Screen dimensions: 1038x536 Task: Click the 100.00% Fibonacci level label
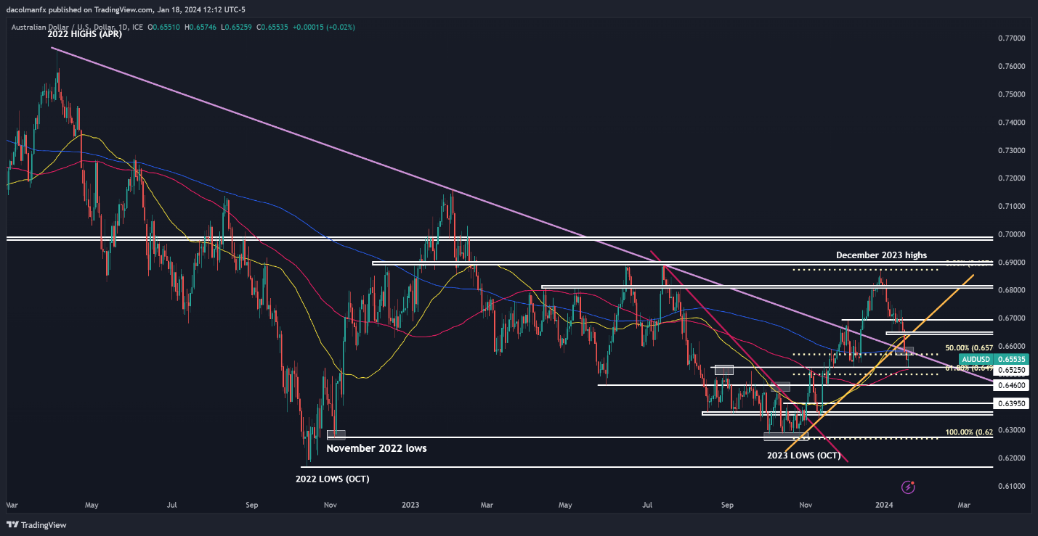(x=968, y=432)
